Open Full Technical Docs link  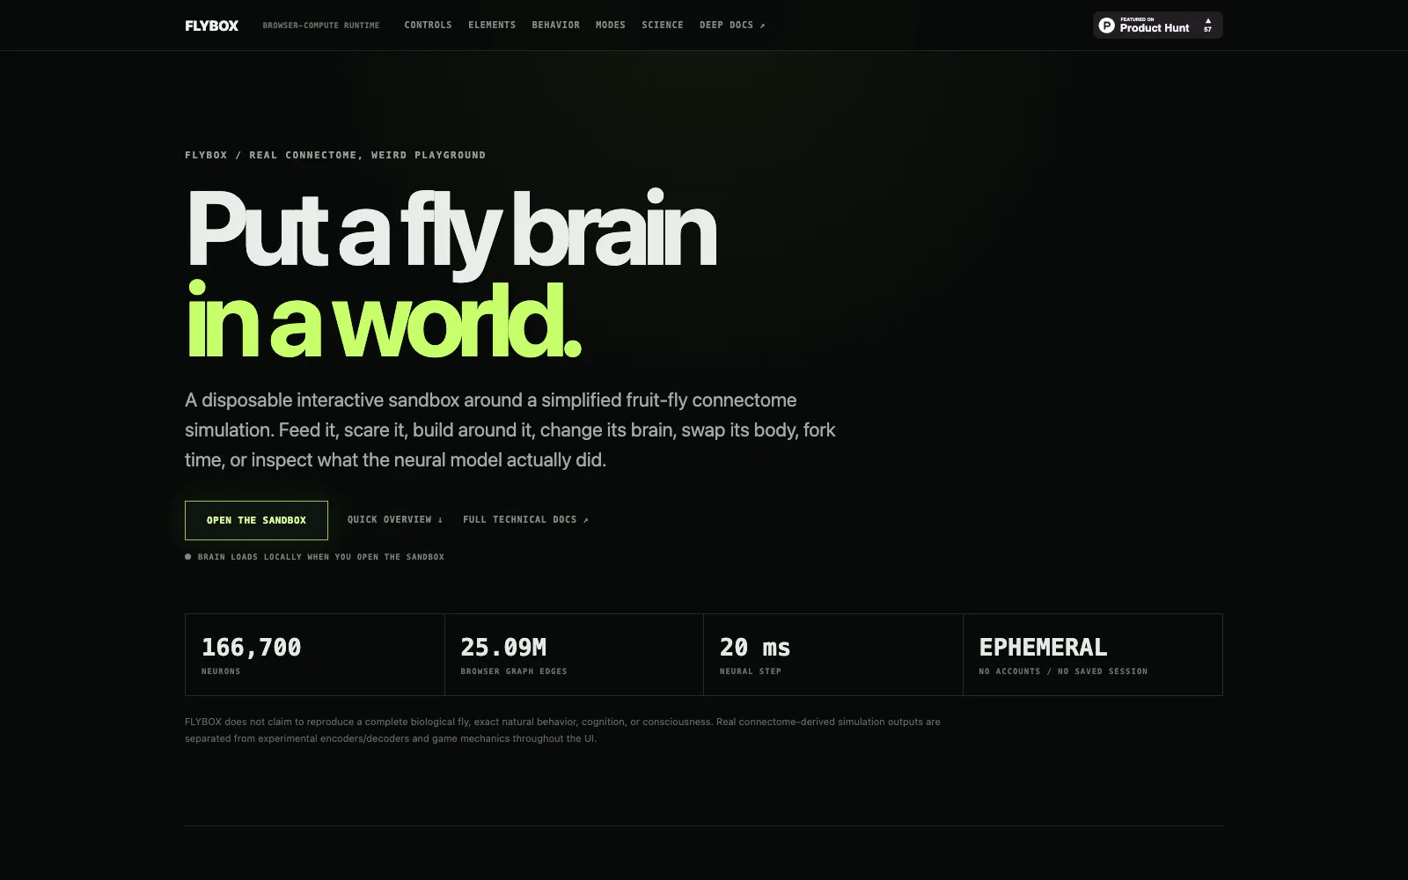525,520
